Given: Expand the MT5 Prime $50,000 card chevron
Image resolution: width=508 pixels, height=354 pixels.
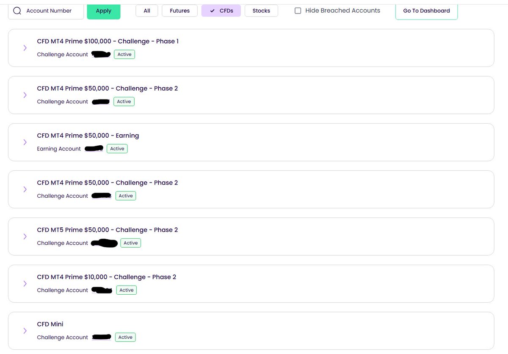Looking at the screenshot, I should (x=25, y=236).
